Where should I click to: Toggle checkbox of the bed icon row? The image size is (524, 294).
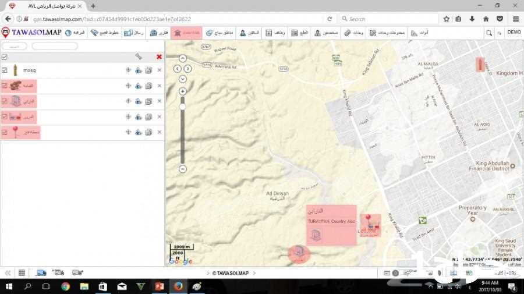[x=4, y=116]
